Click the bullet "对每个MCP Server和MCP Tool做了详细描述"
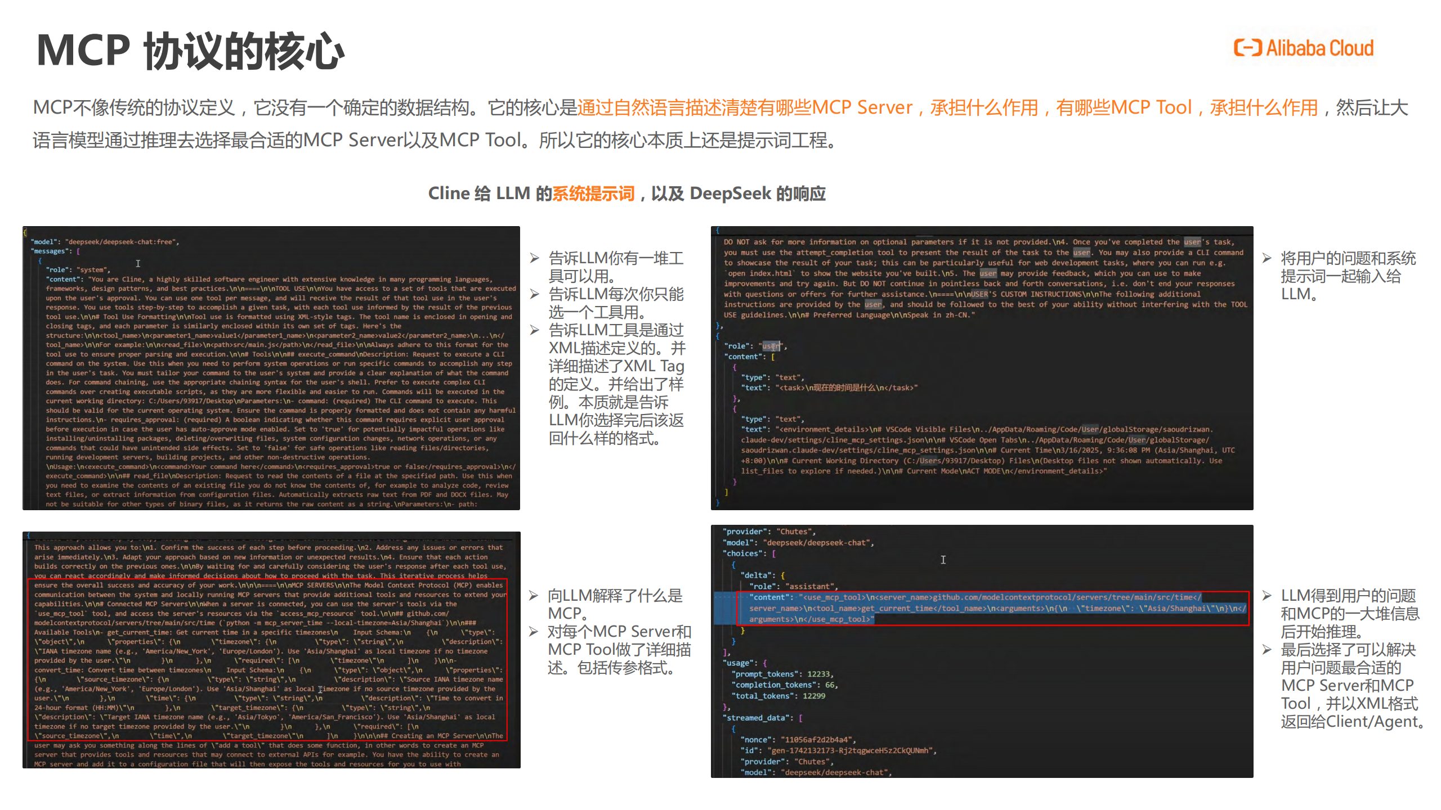The width and height of the screenshot is (1441, 810). pyautogui.click(x=610, y=650)
